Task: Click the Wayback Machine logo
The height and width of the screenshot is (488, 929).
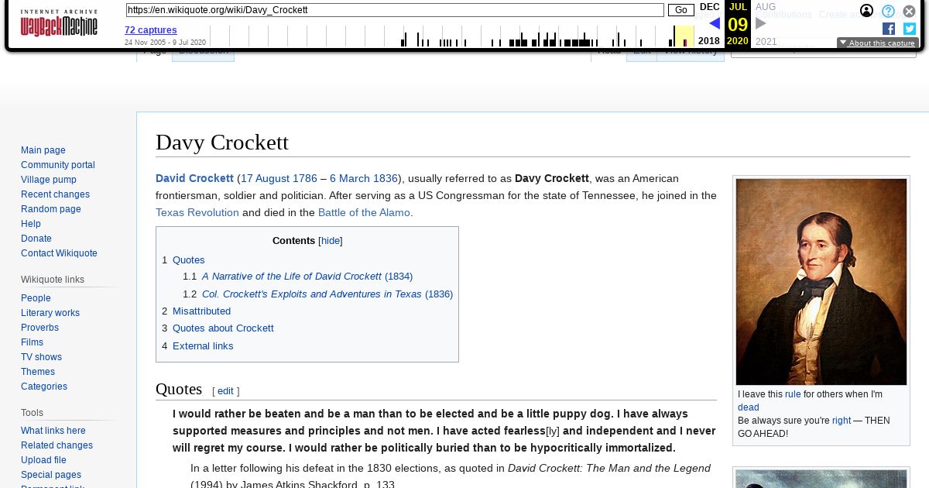Action: pyautogui.click(x=59, y=23)
